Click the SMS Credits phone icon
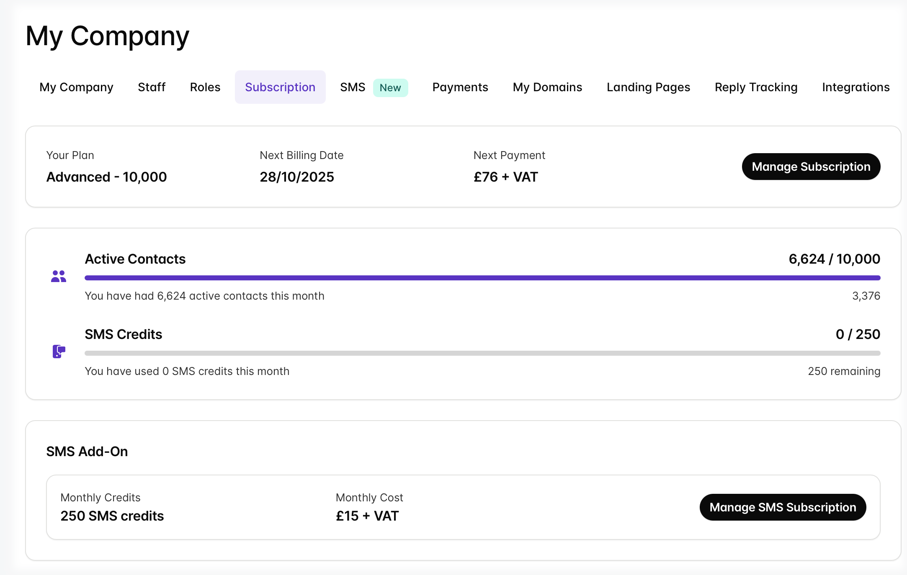907x575 pixels. [59, 352]
